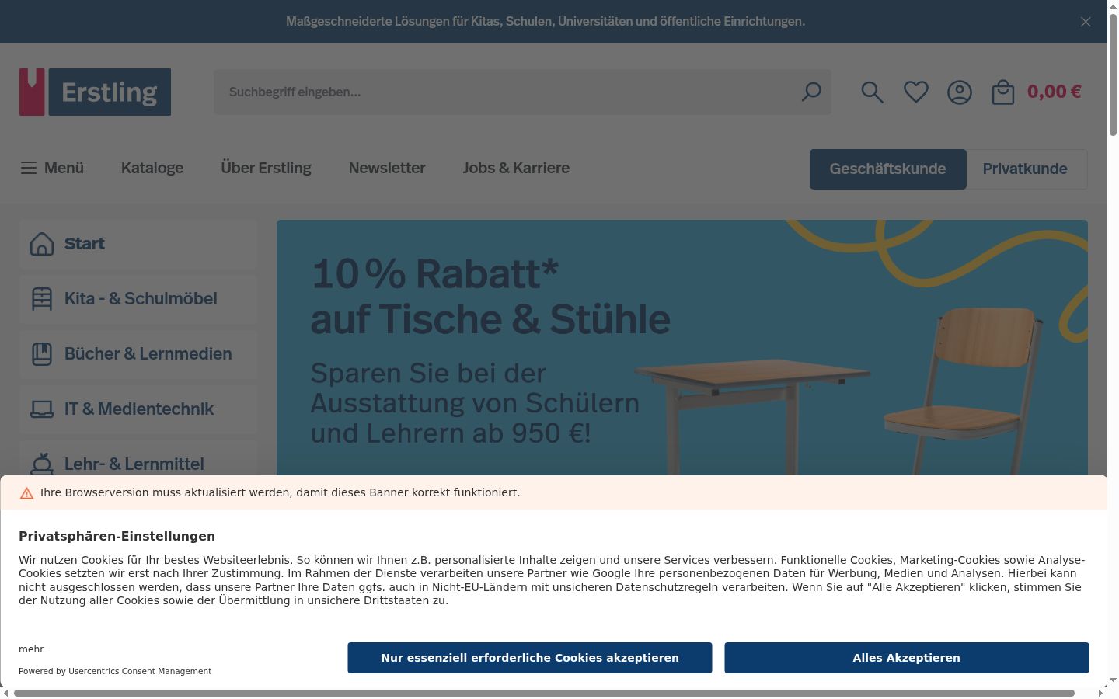Viewport: 1119px width, 699px height.
Task: Open Über Erstling page
Action: (266, 168)
